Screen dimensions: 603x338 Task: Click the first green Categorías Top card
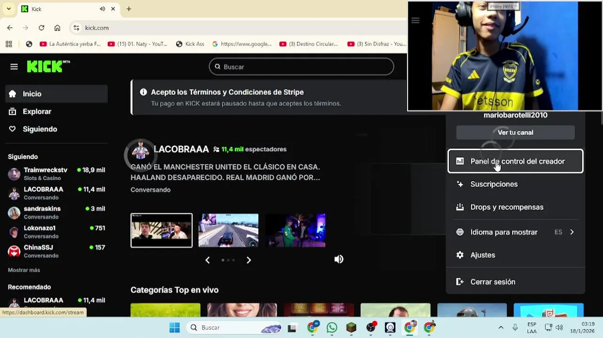(165, 310)
